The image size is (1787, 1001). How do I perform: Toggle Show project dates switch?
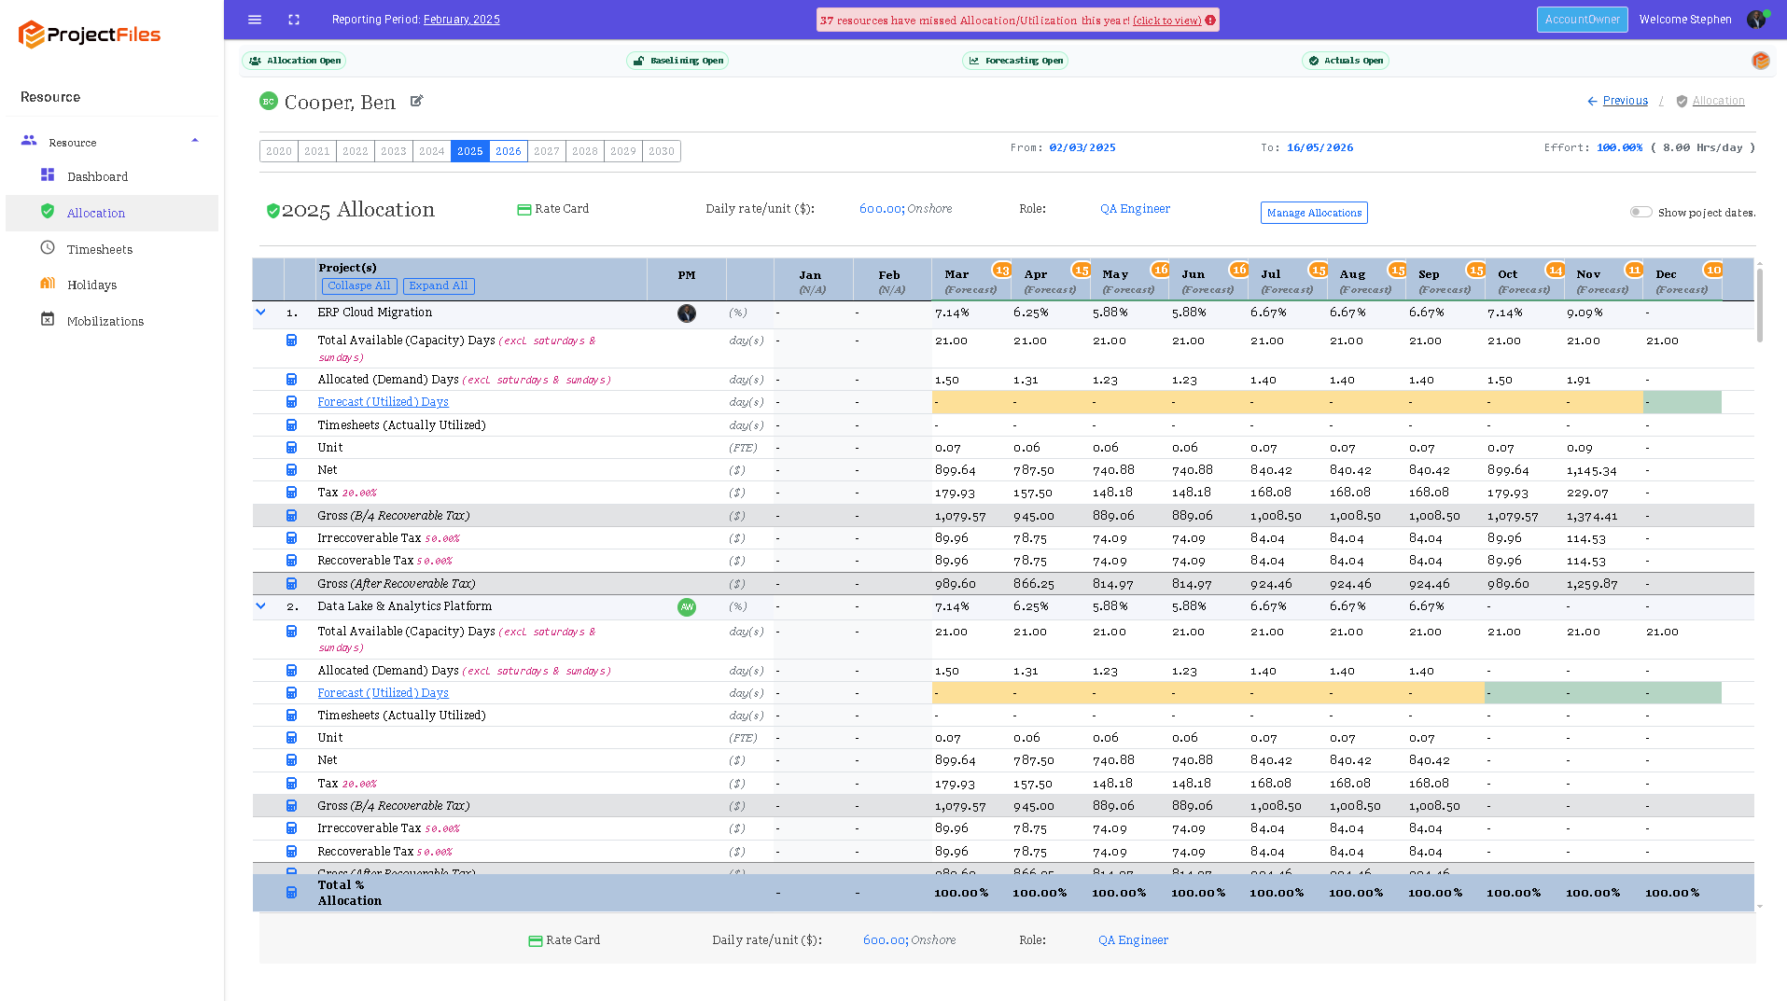1640,212
